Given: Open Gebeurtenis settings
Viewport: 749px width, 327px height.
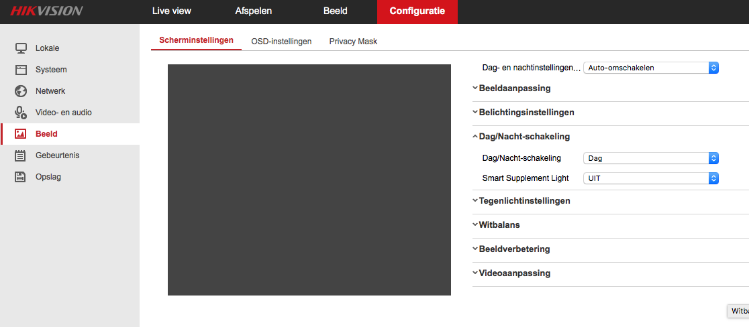Looking at the screenshot, I should [x=57, y=155].
